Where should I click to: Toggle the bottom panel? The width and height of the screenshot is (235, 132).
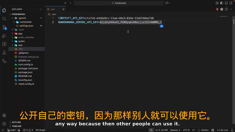coord(226,3)
